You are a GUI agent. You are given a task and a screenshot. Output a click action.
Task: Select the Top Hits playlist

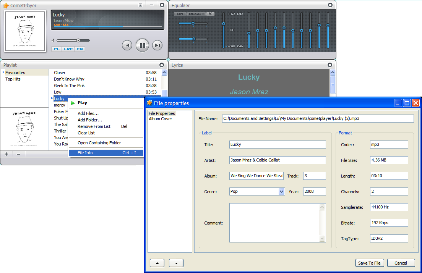click(13, 79)
